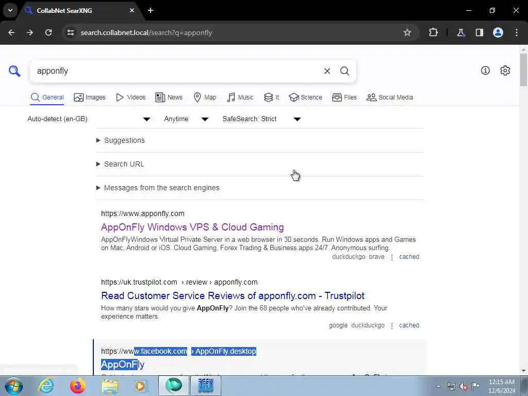Open the browser extensions puzzle icon
The width and height of the screenshot is (528, 396).
click(x=433, y=32)
